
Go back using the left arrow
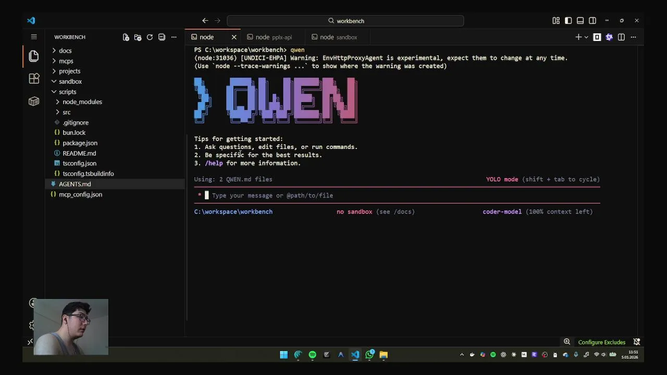(x=205, y=21)
